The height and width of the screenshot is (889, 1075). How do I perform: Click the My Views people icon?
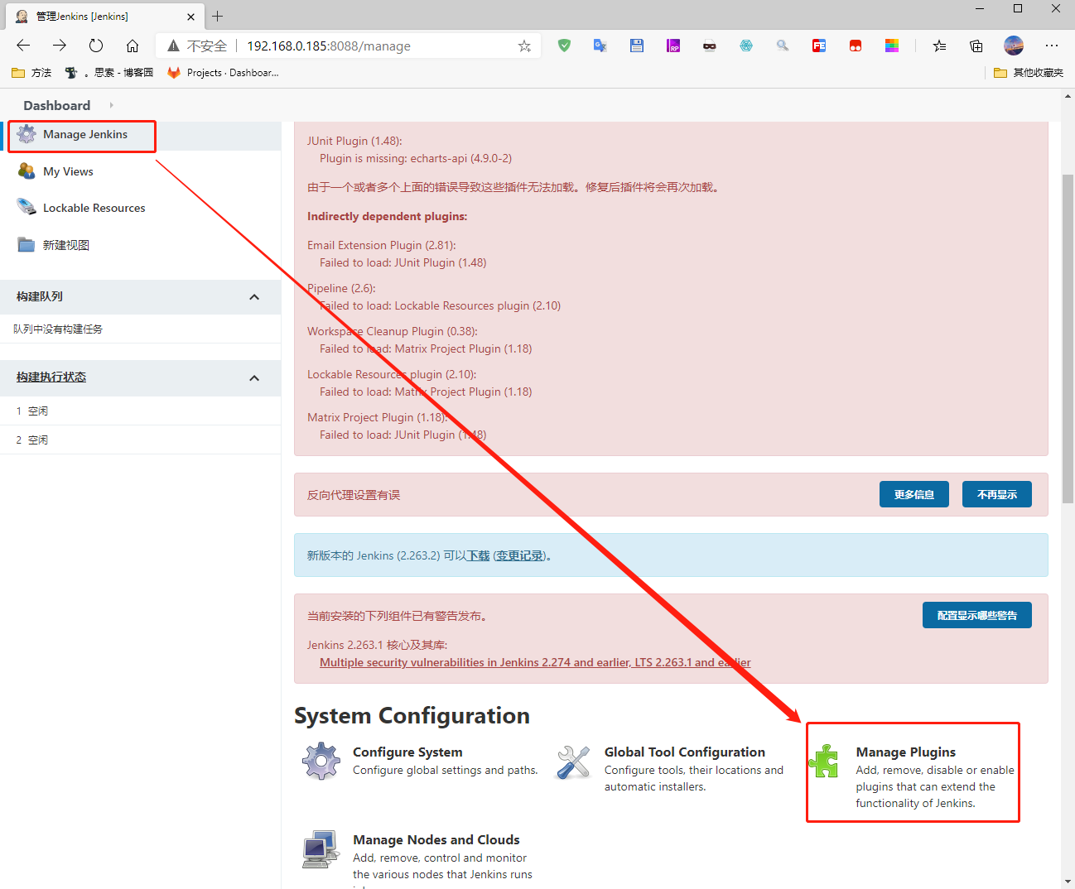[x=27, y=171]
